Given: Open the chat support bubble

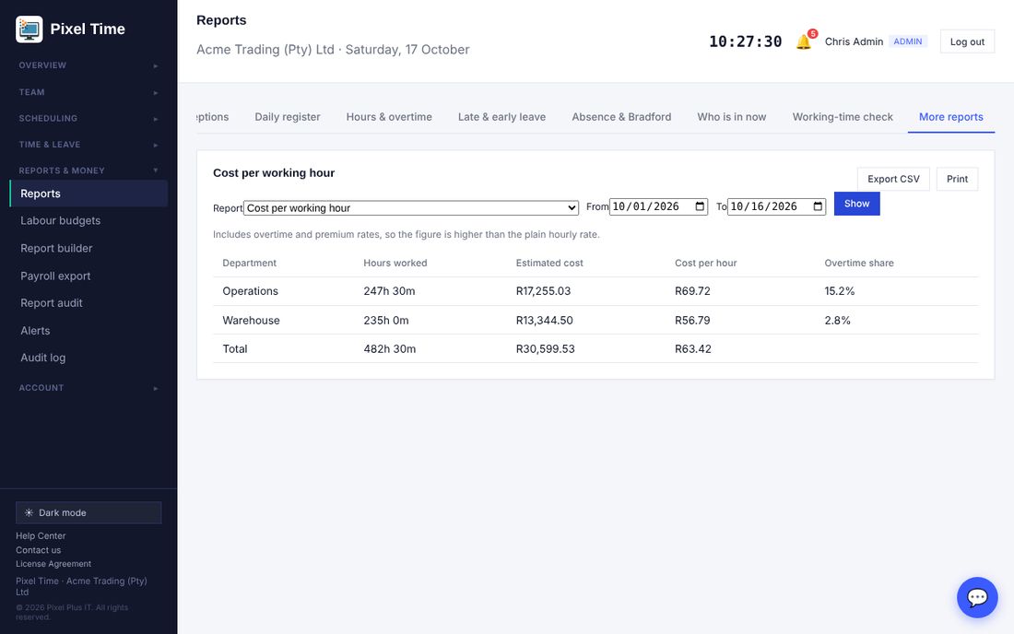Looking at the screenshot, I should (977, 597).
